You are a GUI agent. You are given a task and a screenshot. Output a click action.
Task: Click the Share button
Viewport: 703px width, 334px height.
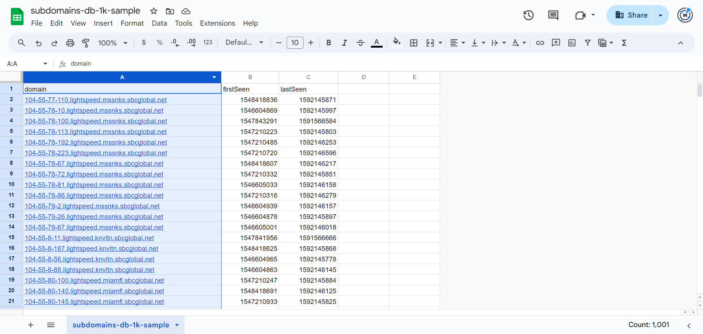[x=631, y=15]
